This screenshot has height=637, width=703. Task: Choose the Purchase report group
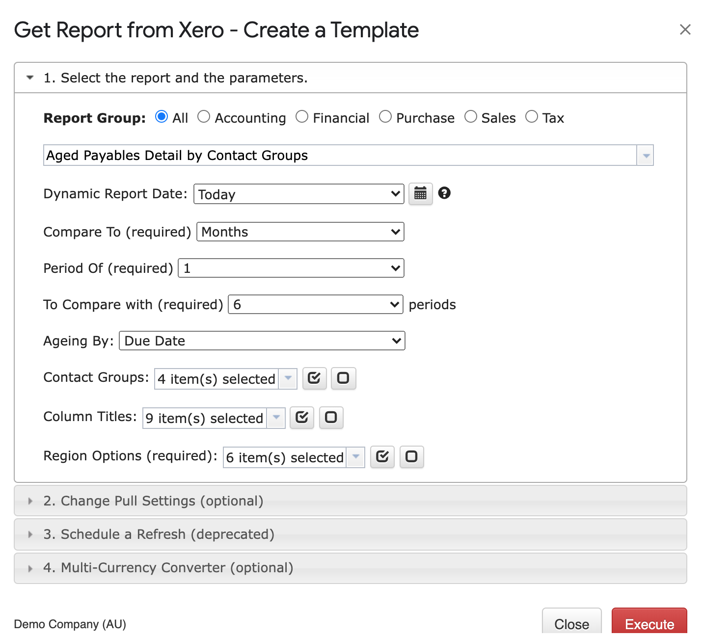coord(385,117)
